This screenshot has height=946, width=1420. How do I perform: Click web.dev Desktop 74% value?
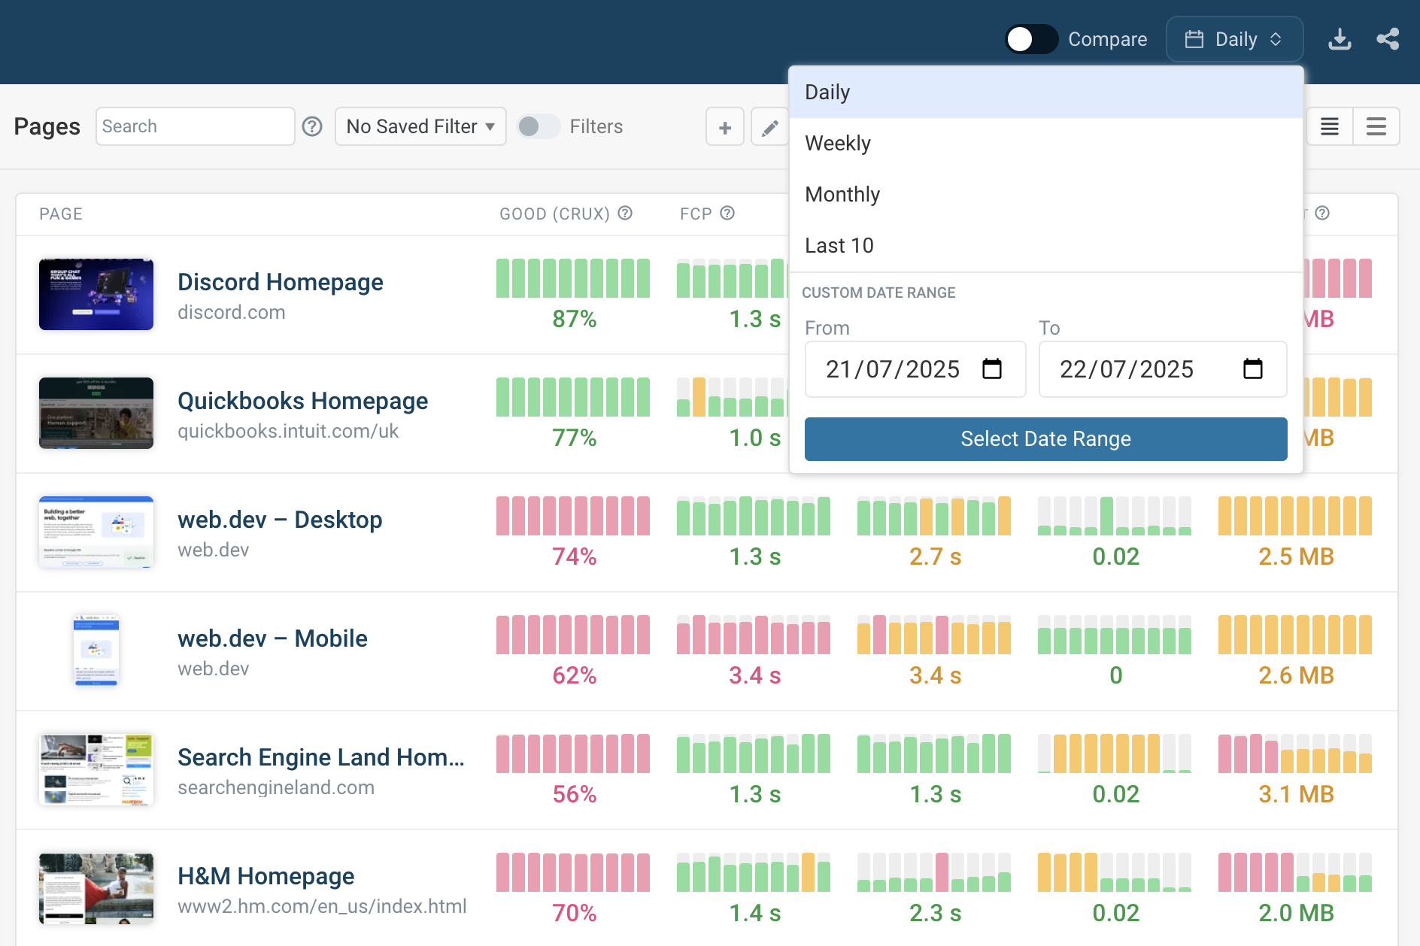click(x=575, y=556)
